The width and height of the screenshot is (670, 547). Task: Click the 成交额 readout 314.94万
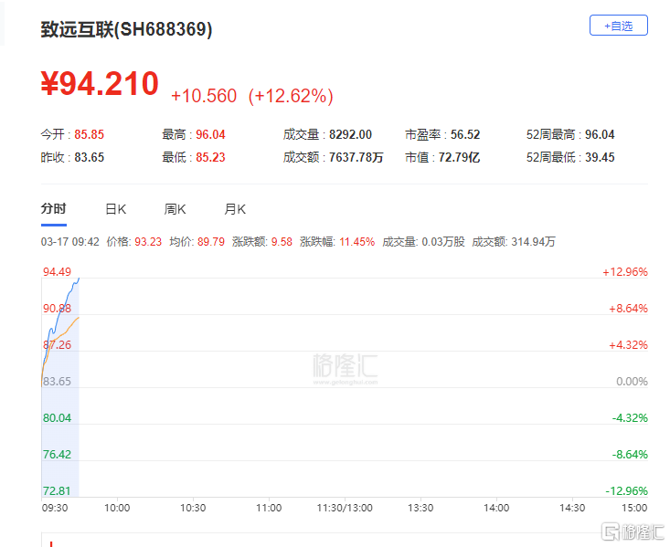(x=533, y=242)
